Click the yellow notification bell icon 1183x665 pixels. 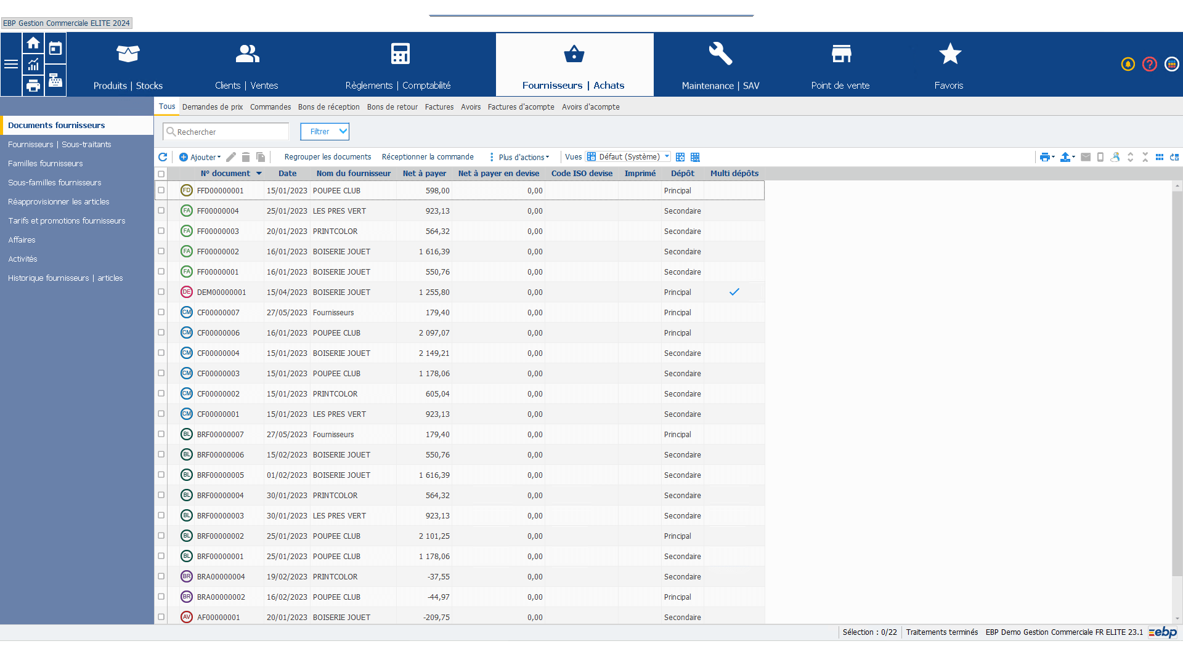tap(1128, 64)
